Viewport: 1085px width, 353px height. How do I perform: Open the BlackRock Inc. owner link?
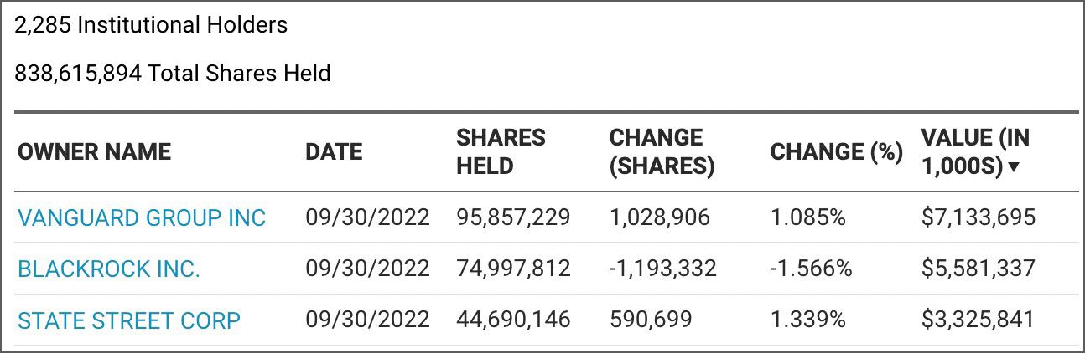click(109, 269)
